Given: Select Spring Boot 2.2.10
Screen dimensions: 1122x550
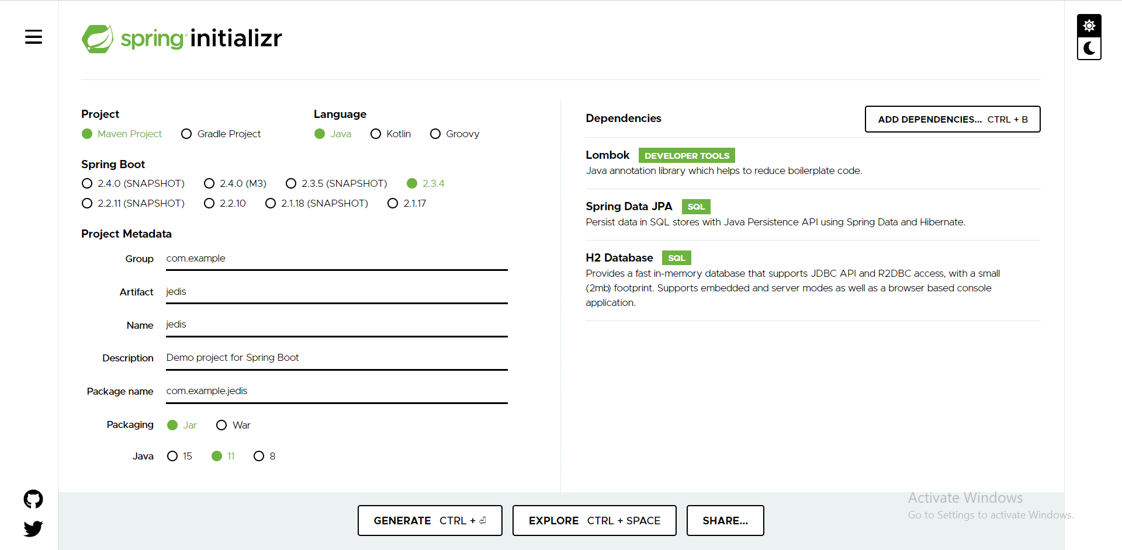Looking at the screenshot, I should pos(225,203).
